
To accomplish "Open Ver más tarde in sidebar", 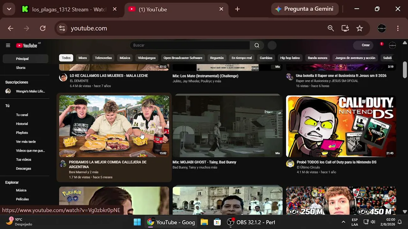I will [25, 142].
